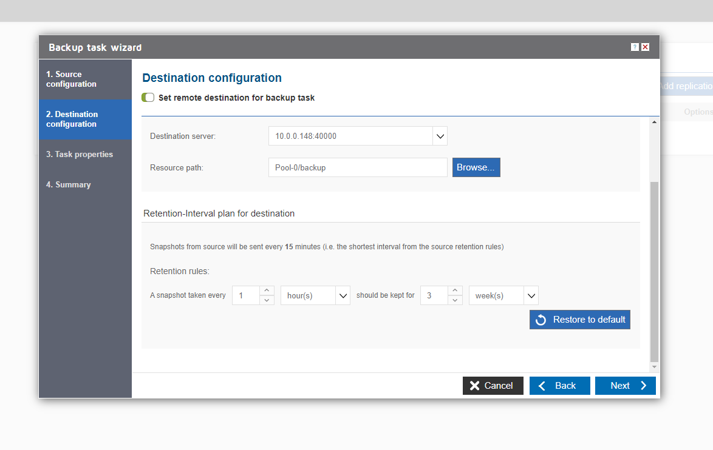Open the Destination server dropdown arrow
Viewport: 713px width, 450px height.
point(440,136)
